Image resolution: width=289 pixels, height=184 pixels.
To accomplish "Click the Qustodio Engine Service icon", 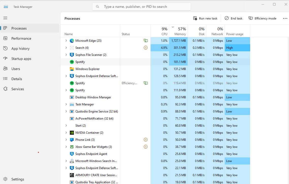I will (72, 111).
